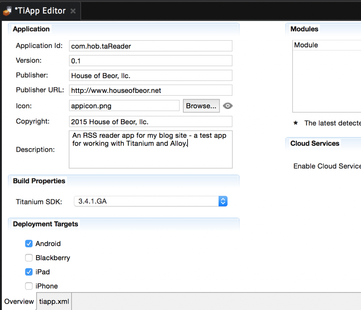Uncheck the Android deployment target

point(29,244)
